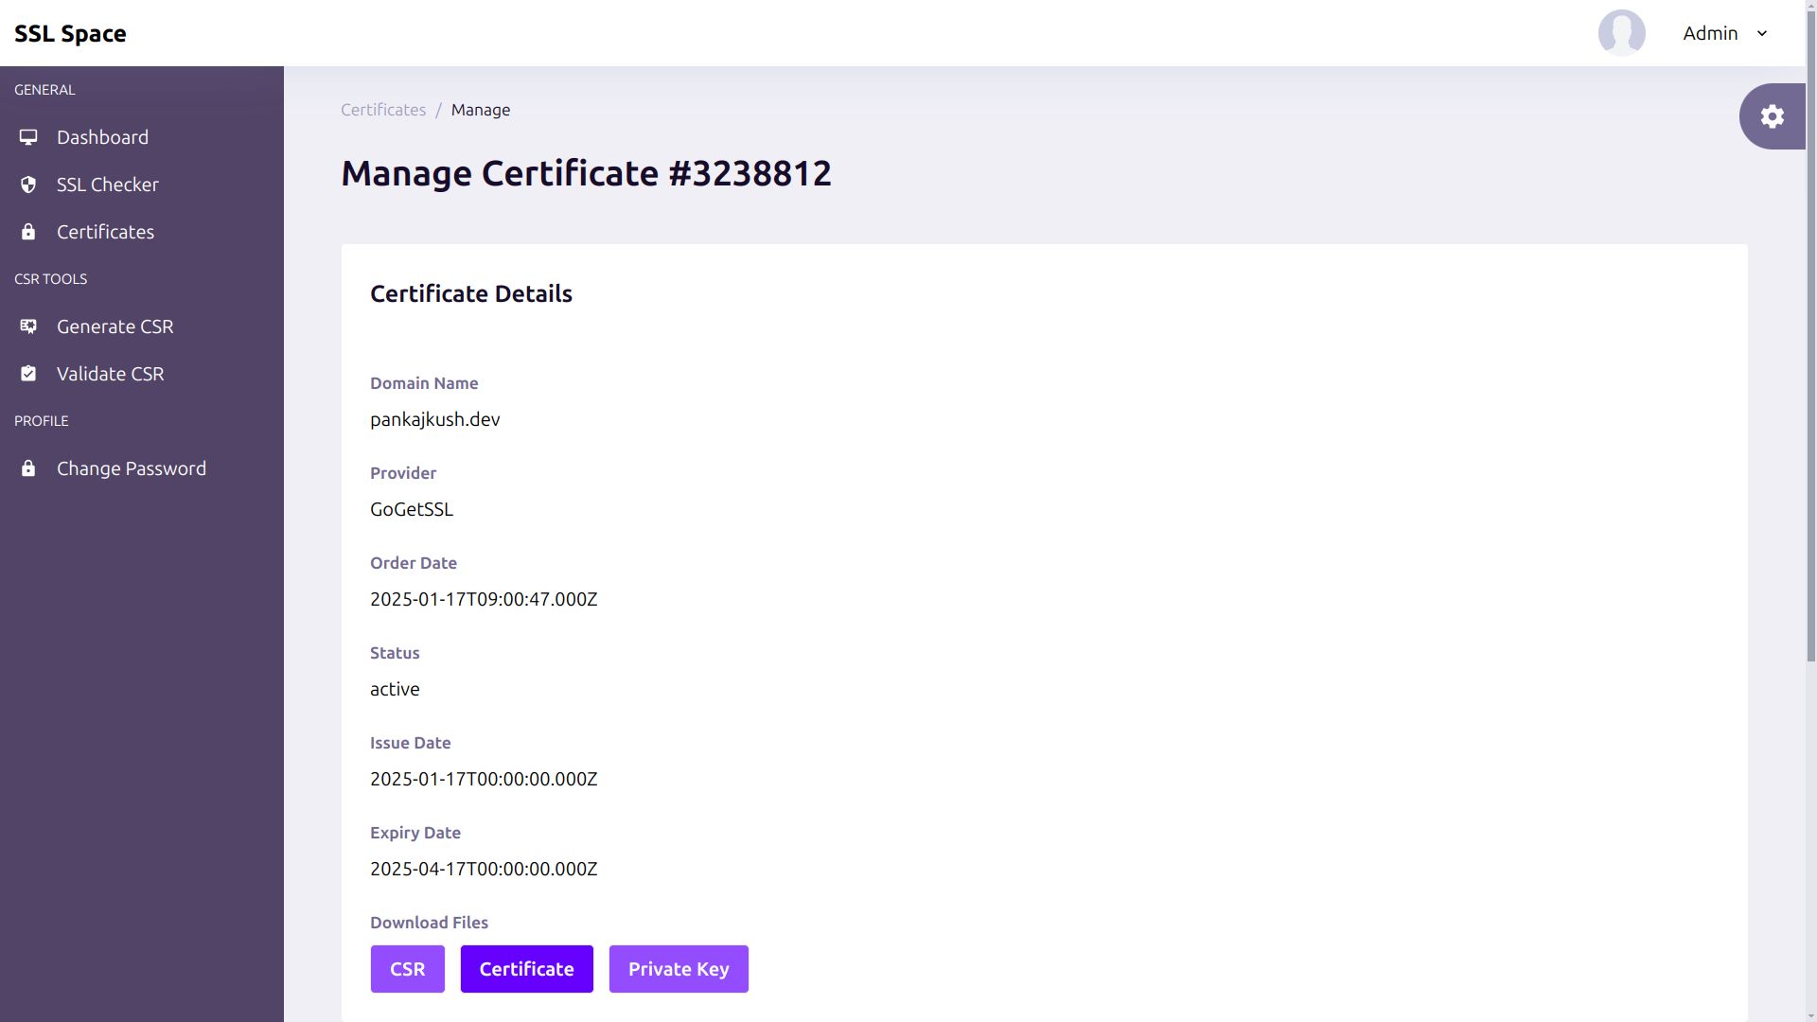Viewport: 1817px width, 1022px height.
Task: Download the CSR file
Action: [407, 969]
